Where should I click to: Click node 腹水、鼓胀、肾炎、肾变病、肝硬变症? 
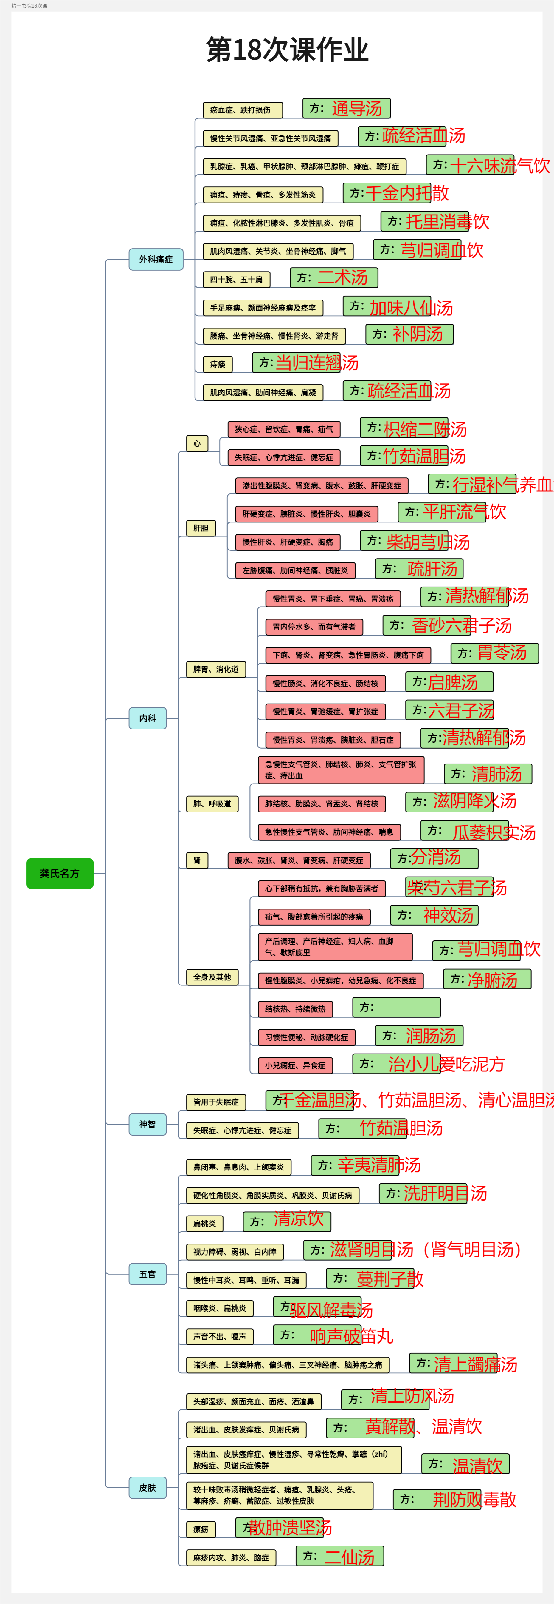click(299, 860)
